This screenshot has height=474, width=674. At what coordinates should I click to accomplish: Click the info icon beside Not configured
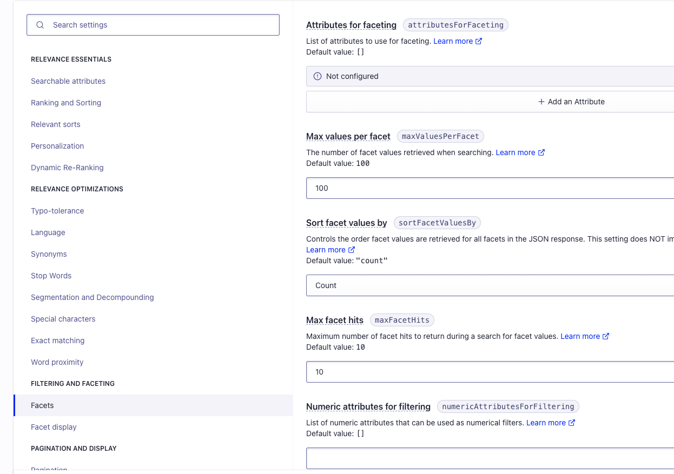coord(318,76)
